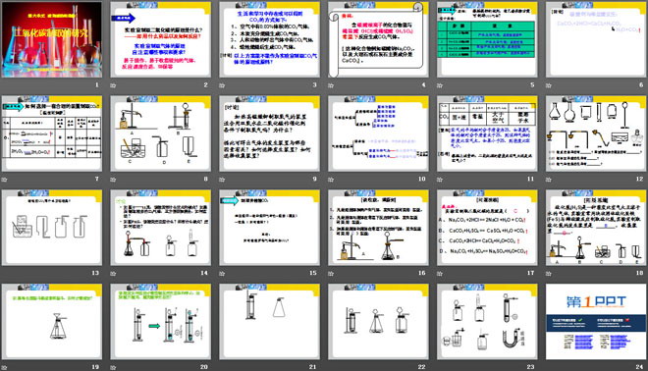Screen dimensions: 648x371
Task: Select slide 20 with the green arrow diagram
Action: point(160,321)
